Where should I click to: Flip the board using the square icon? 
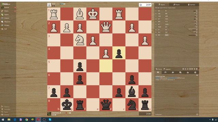(x=194, y=69)
